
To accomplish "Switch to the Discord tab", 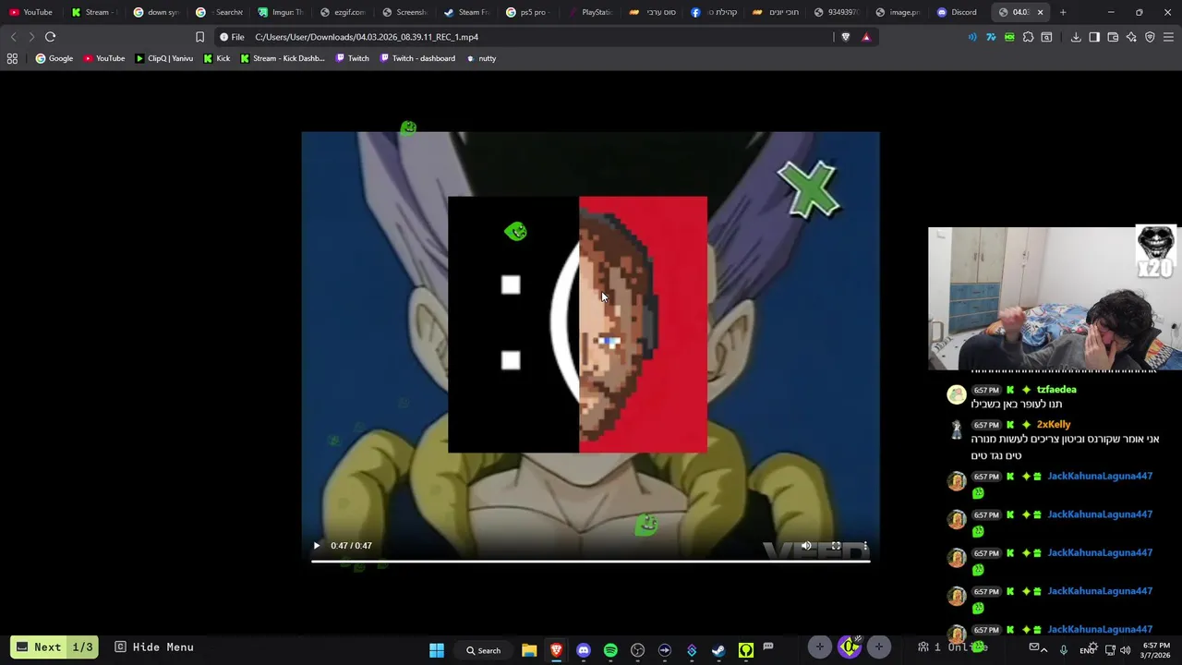I will (x=957, y=12).
